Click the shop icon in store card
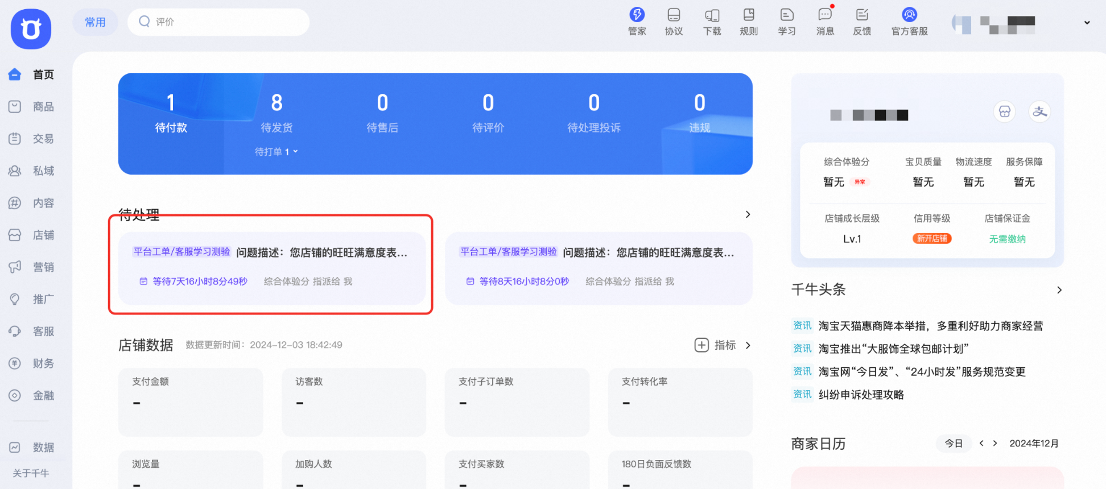Screen dimensions: 1106x489 1005,112
